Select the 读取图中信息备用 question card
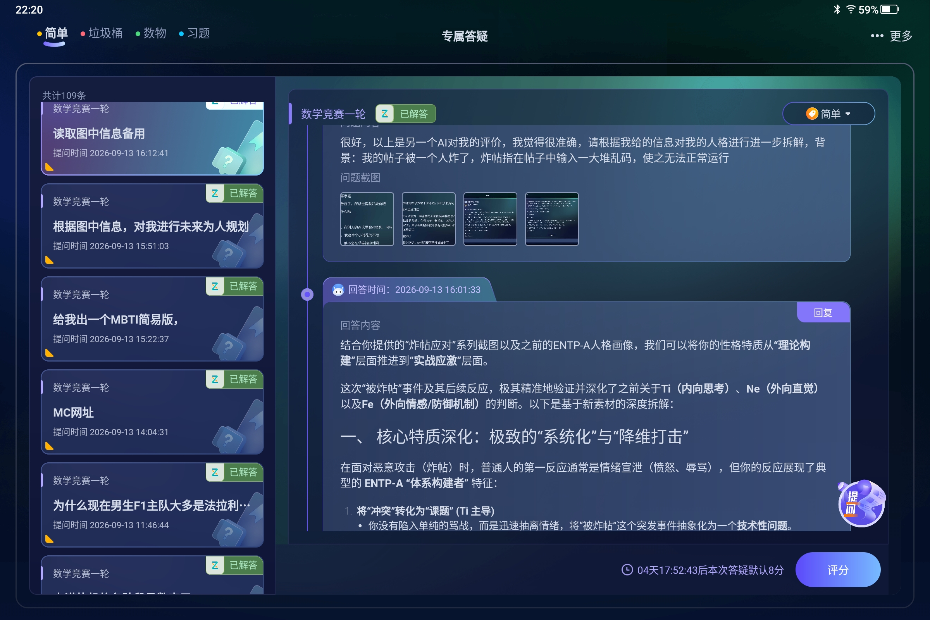The image size is (930, 620). (152, 138)
